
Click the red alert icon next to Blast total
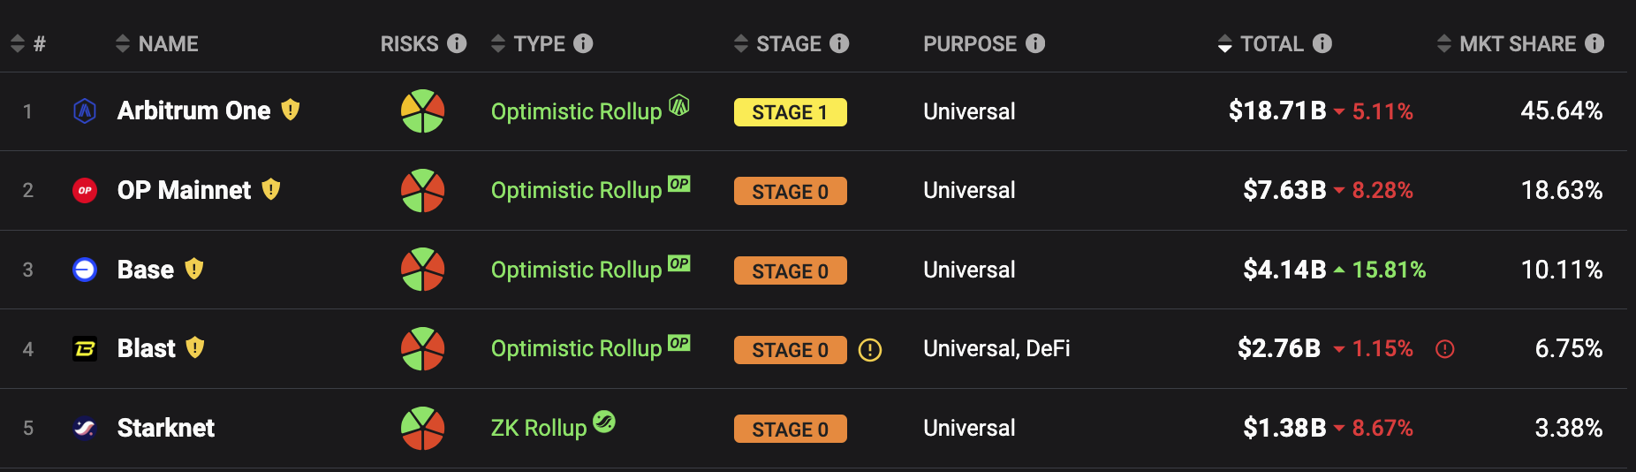(1445, 349)
